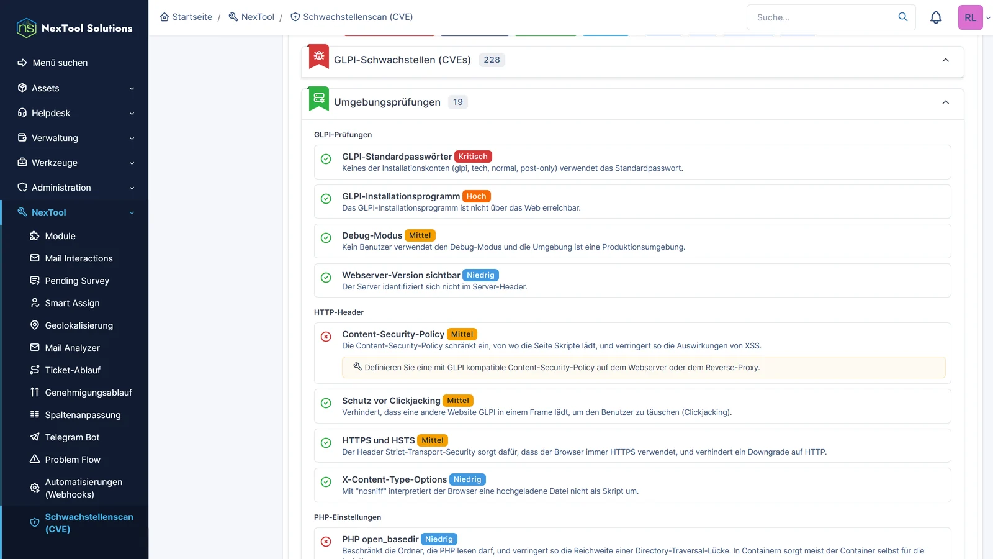Click the red bug icon for GLPI-Schwachstellen

[x=319, y=57]
